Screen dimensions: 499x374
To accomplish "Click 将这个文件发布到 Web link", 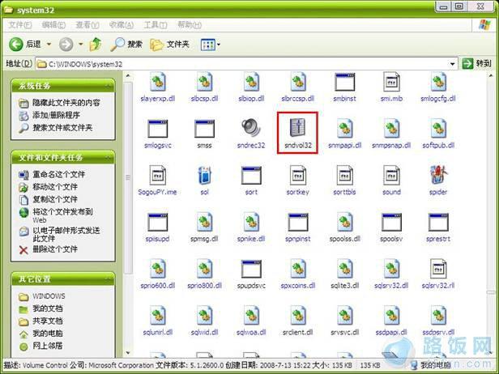I will (x=62, y=215).
